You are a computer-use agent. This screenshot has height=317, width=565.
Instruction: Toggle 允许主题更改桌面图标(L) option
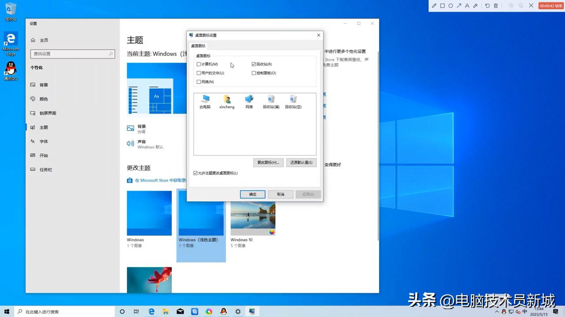click(x=195, y=173)
